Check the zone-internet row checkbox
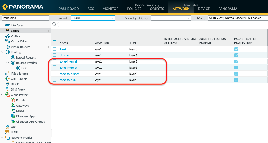268x143 pixels. 55,67
